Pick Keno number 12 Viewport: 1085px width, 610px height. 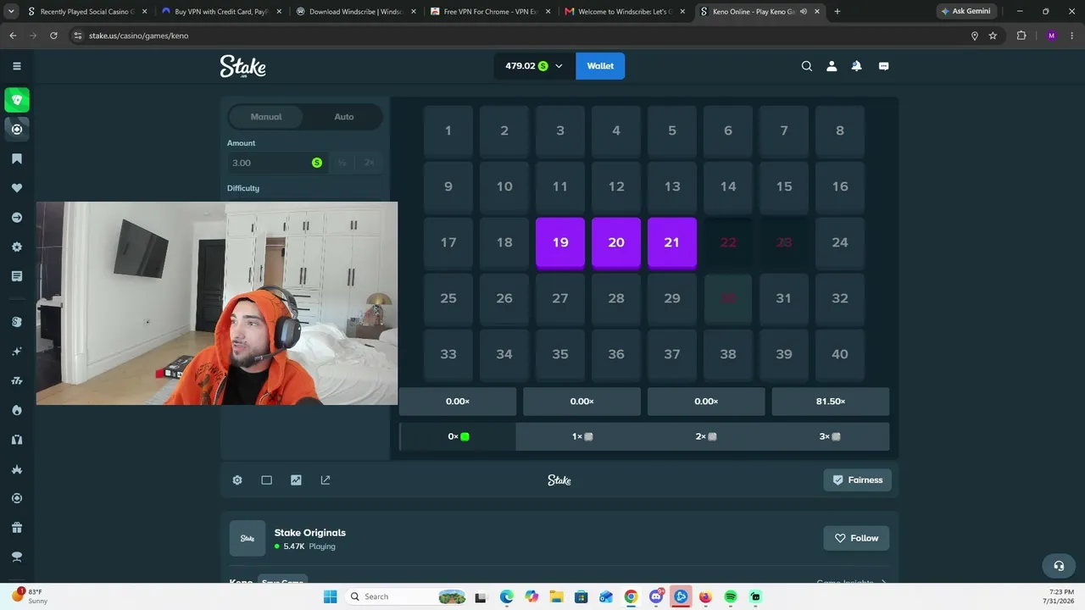pyautogui.click(x=616, y=186)
